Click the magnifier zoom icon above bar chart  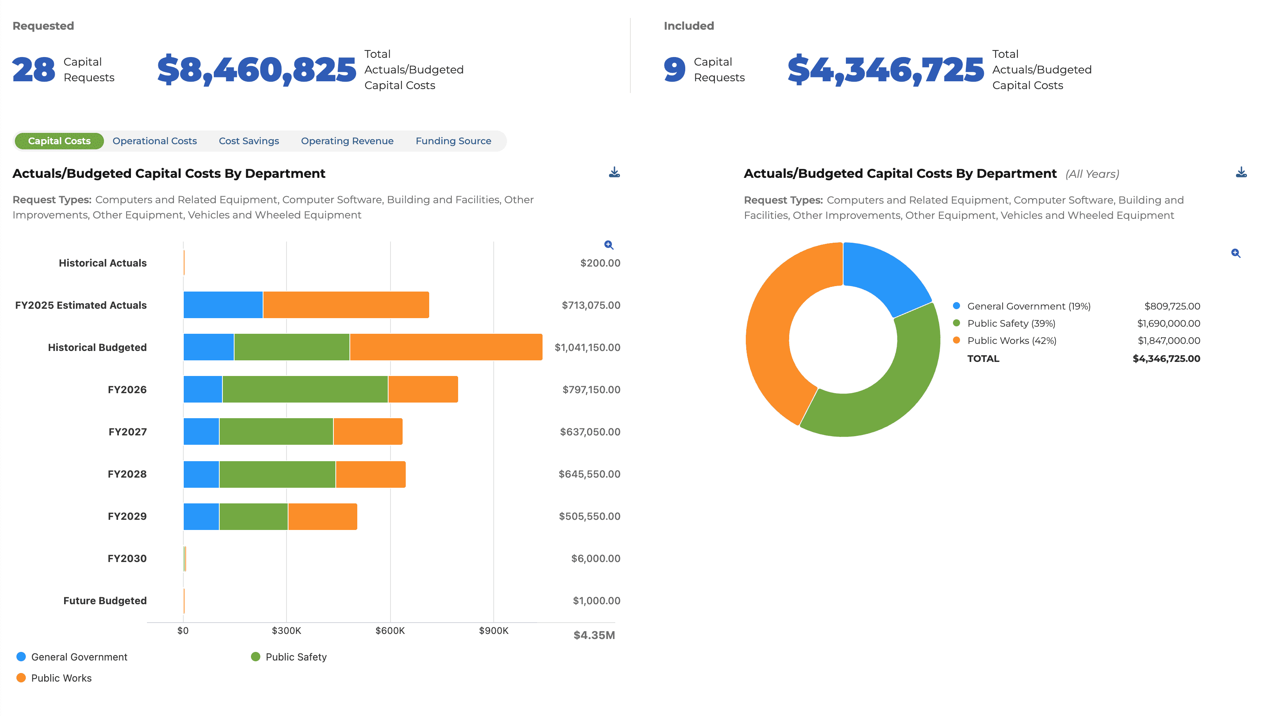click(608, 244)
